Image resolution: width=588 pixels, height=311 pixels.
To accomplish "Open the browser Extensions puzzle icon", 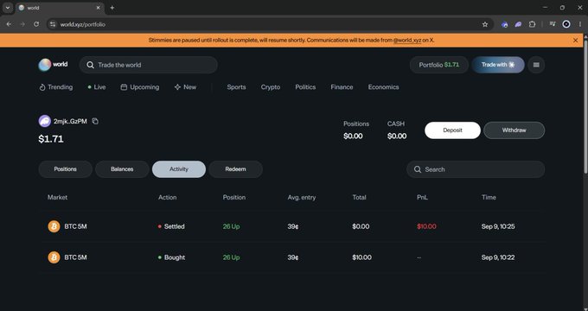I will (532, 24).
